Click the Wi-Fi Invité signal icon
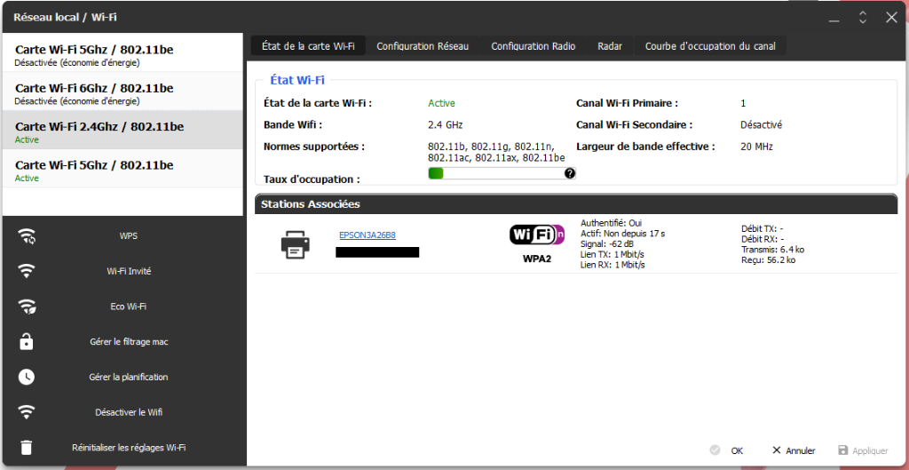Screen dimensions: 909x470 (x=28, y=271)
